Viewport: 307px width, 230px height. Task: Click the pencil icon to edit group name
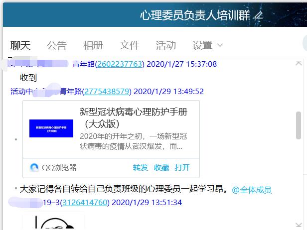tap(258, 15)
